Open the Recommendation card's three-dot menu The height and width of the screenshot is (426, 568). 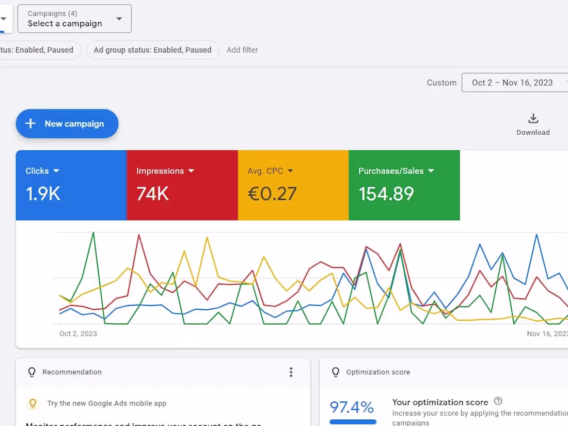tap(291, 372)
